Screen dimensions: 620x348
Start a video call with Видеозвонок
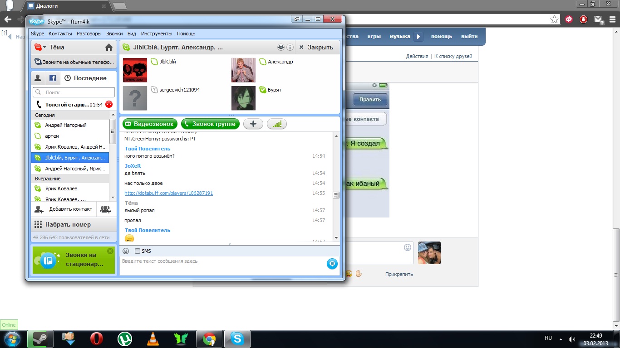150,124
